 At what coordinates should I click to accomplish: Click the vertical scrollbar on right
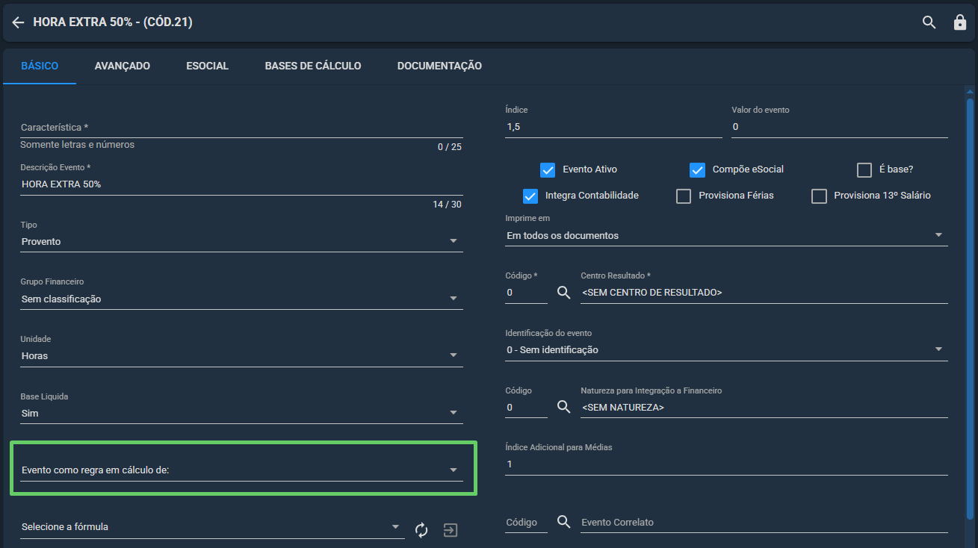click(x=970, y=309)
